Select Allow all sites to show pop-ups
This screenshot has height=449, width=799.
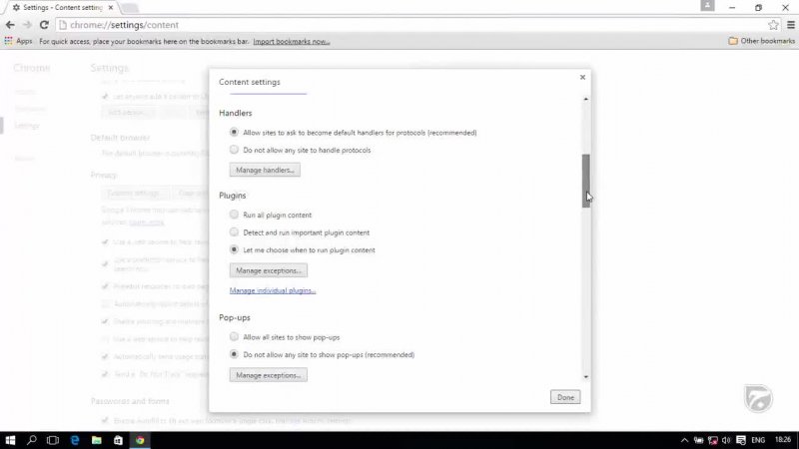click(234, 337)
